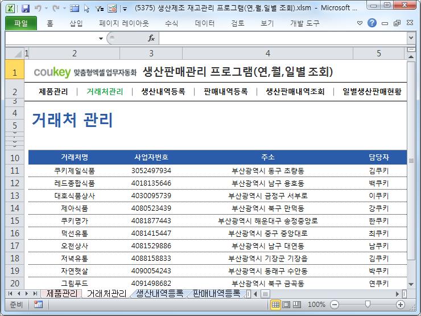Click the 100% zoom level
The image size is (421, 316).
(316, 305)
